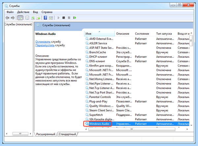Click the gear icon of Superfetch row
This screenshot has width=198, height=146.
coord(87,115)
